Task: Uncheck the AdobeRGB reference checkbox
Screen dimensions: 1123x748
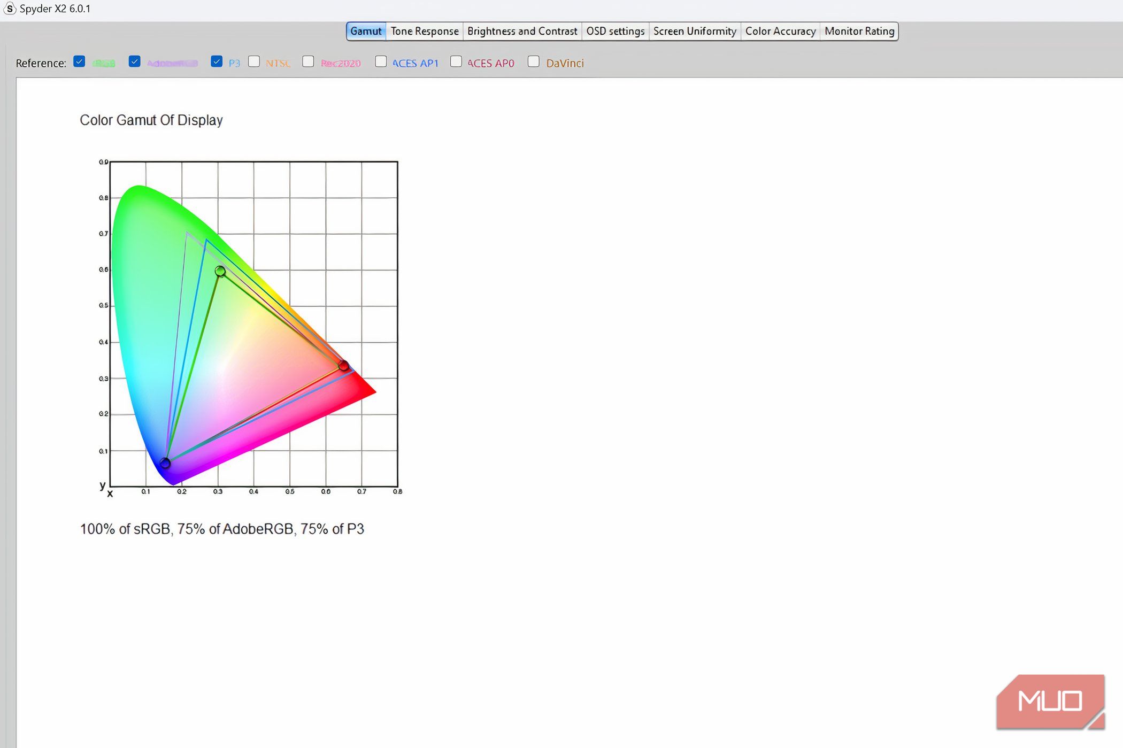Action: click(134, 61)
